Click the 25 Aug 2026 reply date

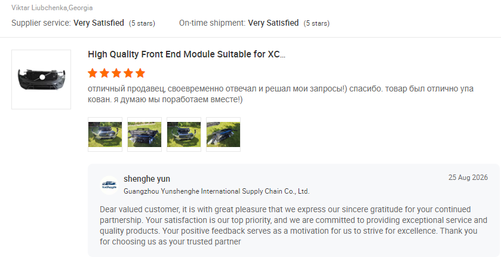[468, 178]
